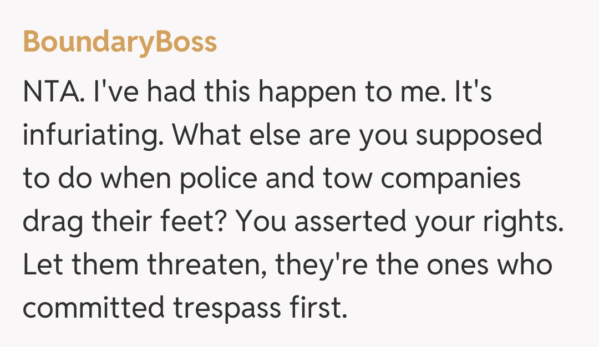The height and width of the screenshot is (347, 599).
Task: Click the word NTA in the comment
Action: click(52, 93)
